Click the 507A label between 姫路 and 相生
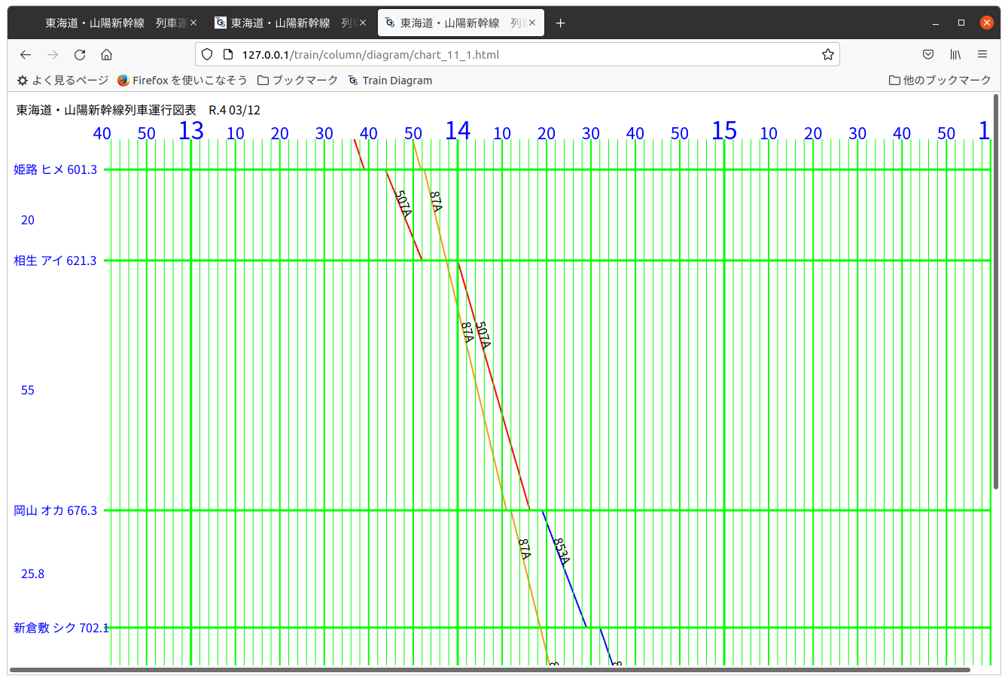 (404, 204)
